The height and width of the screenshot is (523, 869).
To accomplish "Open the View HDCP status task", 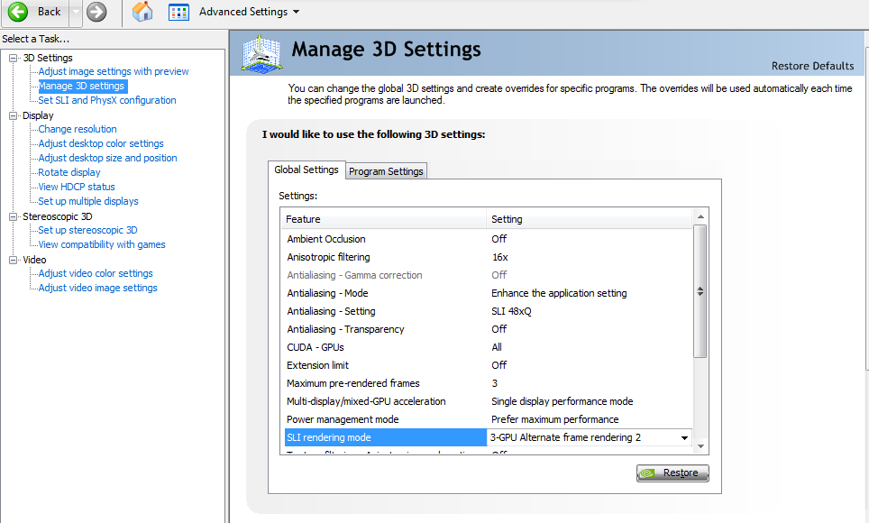I will 77,187.
